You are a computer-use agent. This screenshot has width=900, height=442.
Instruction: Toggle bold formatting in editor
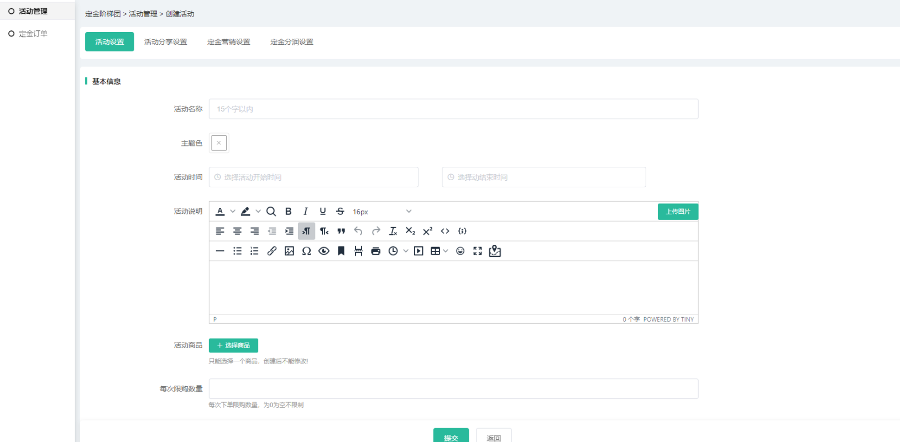(288, 212)
